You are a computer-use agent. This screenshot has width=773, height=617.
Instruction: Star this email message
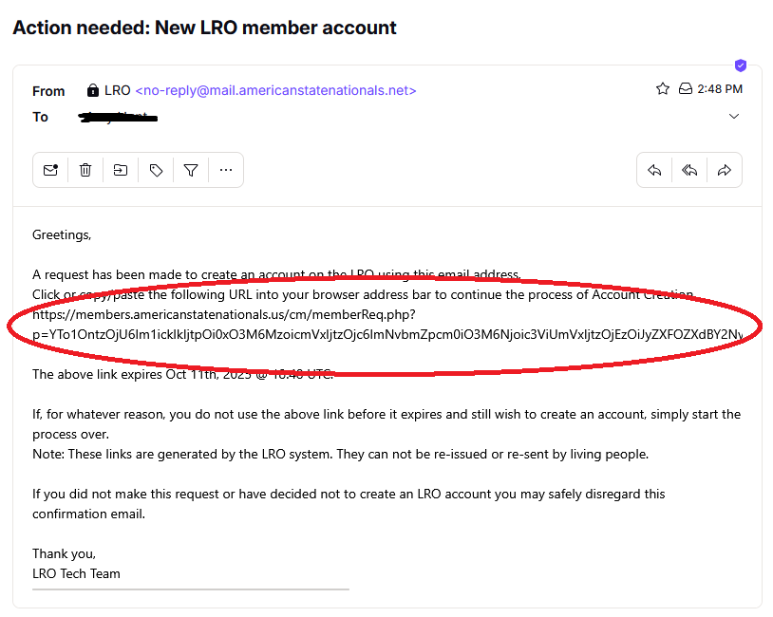point(663,89)
